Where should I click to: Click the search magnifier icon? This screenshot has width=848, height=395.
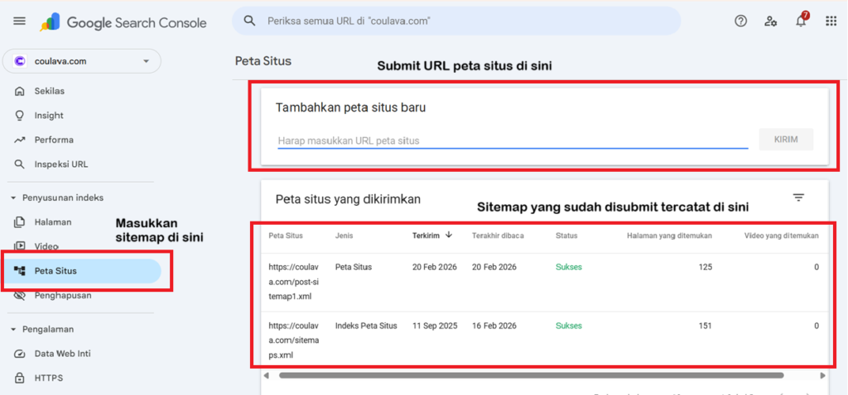pos(249,21)
